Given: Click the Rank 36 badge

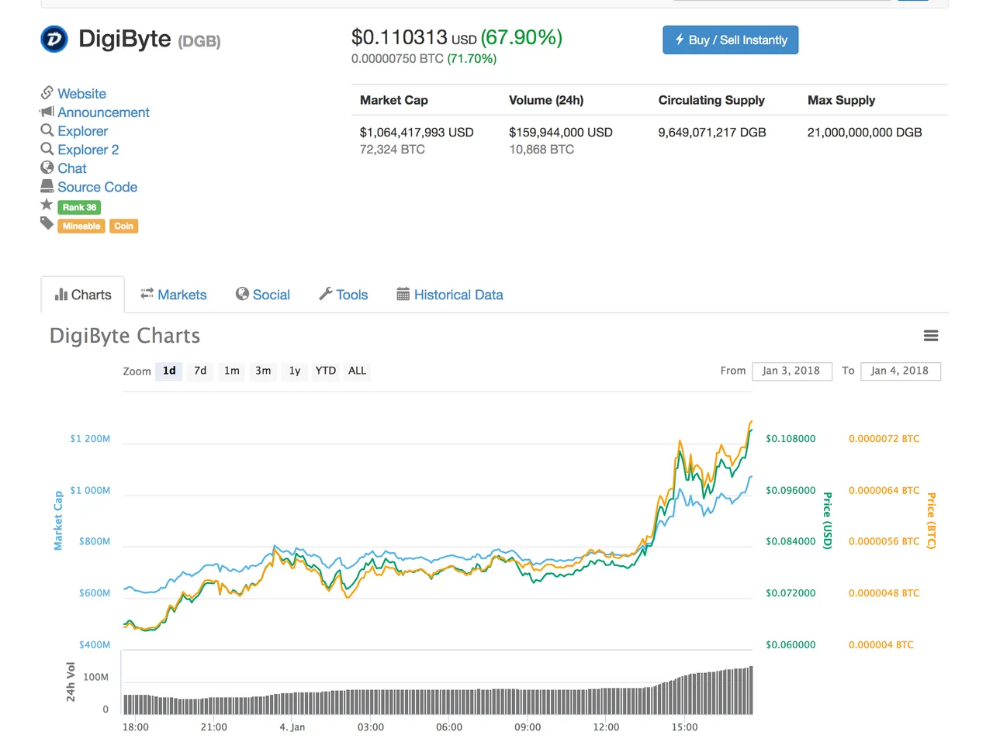Looking at the screenshot, I should click(79, 207).
